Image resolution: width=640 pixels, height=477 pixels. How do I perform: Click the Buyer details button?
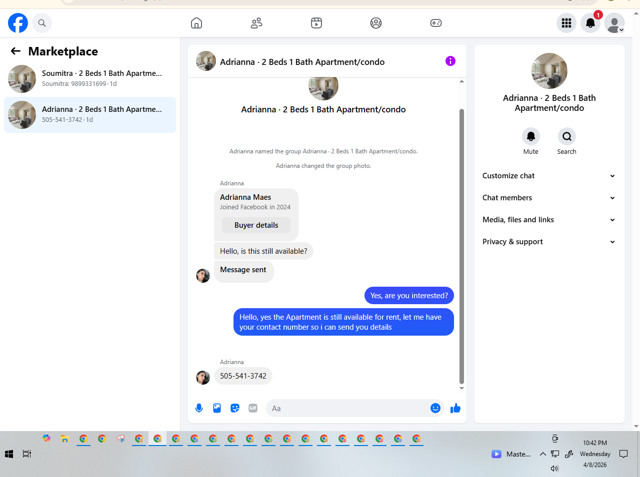pos(256,225)
